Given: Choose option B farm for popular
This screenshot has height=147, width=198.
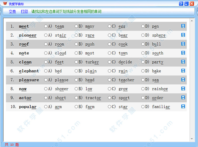Looking at the screenshot, I should [76, 107].
